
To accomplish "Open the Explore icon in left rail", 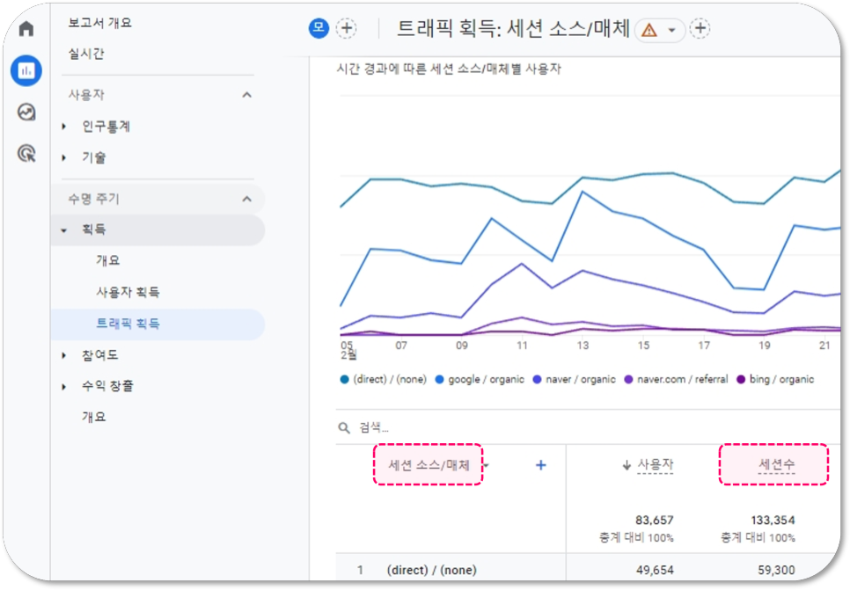I will [x=26, y=113].
